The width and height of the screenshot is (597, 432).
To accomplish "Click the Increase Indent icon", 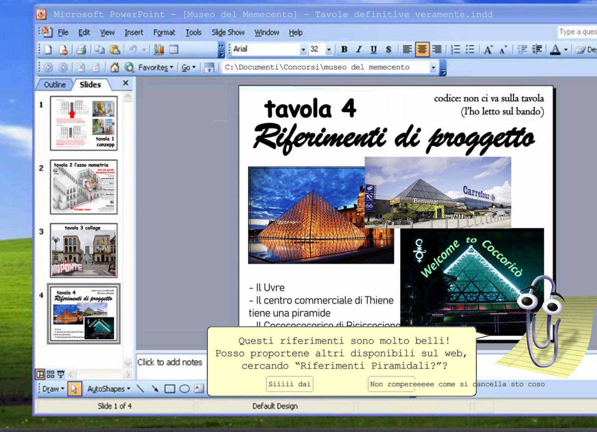I will pos(537,50).
